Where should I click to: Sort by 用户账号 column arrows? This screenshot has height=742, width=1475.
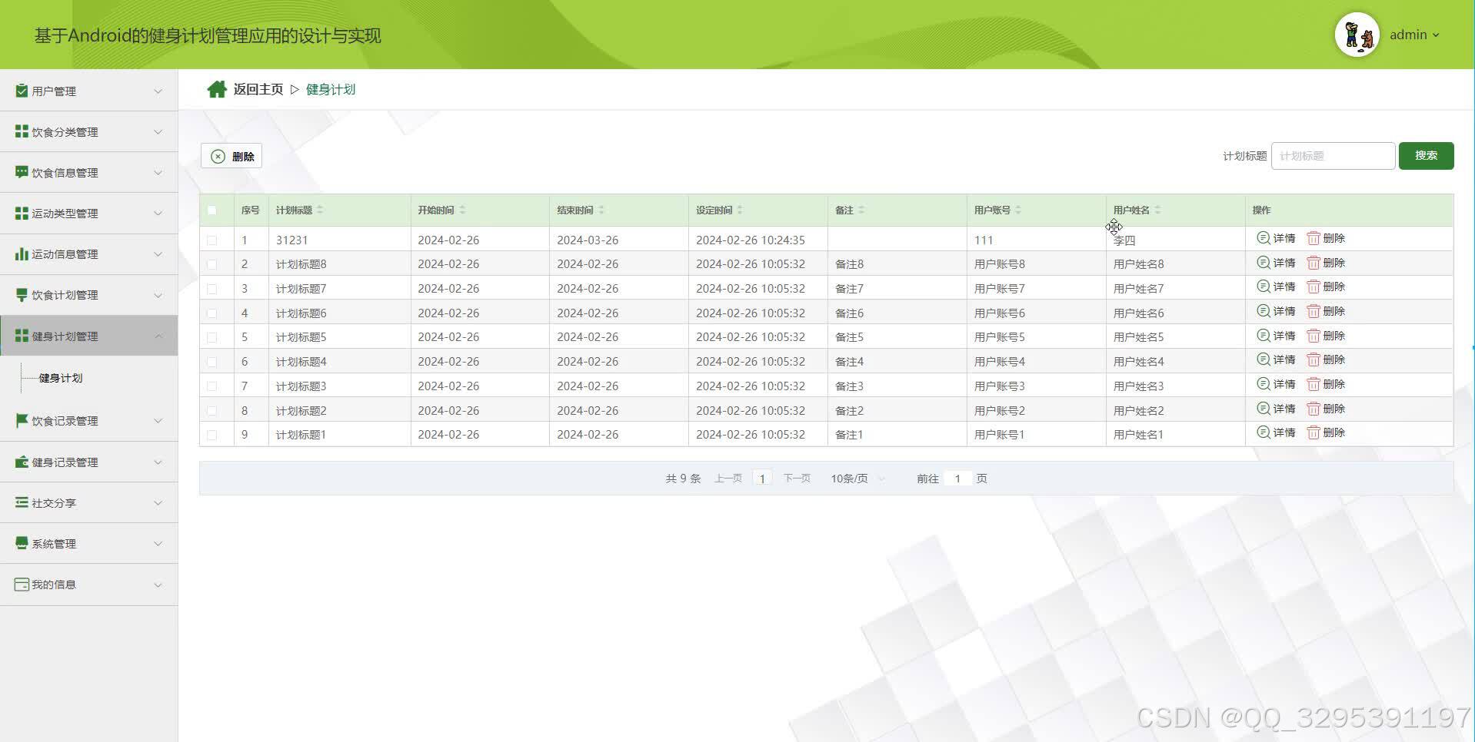click(1018, 210)
